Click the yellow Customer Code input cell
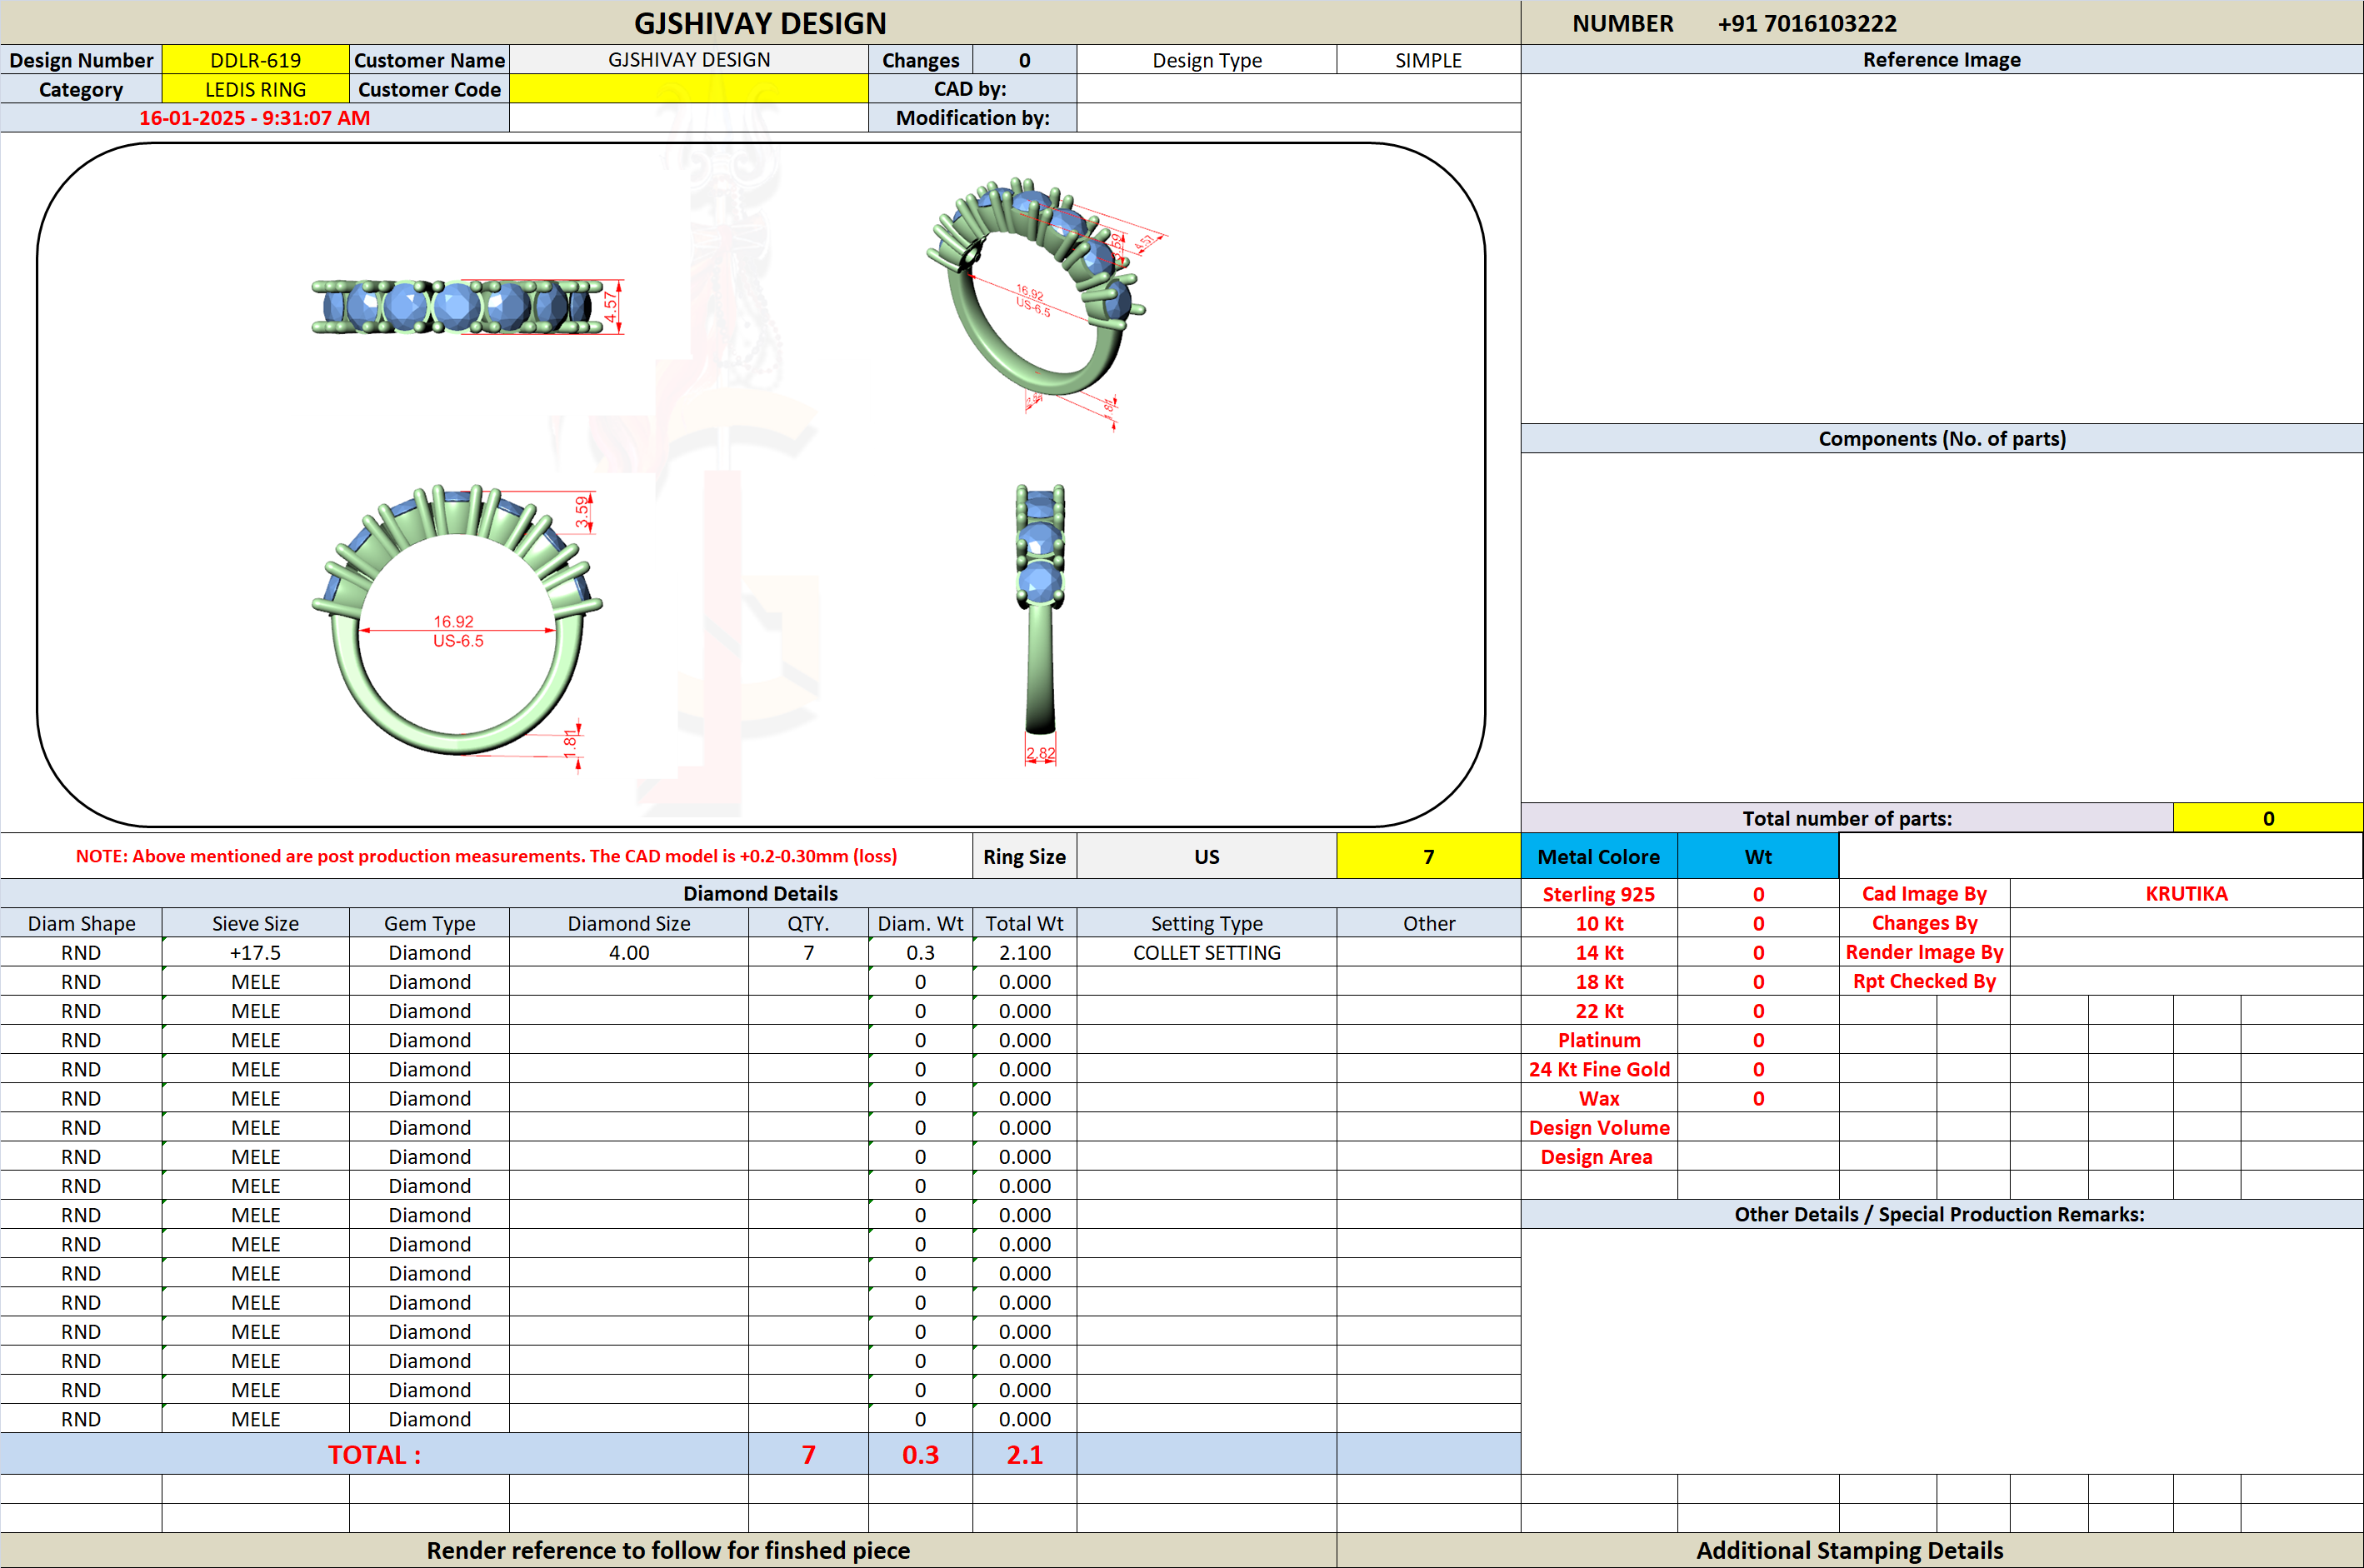This screenshot has width=2364, height=1568. tap(689, 89)
